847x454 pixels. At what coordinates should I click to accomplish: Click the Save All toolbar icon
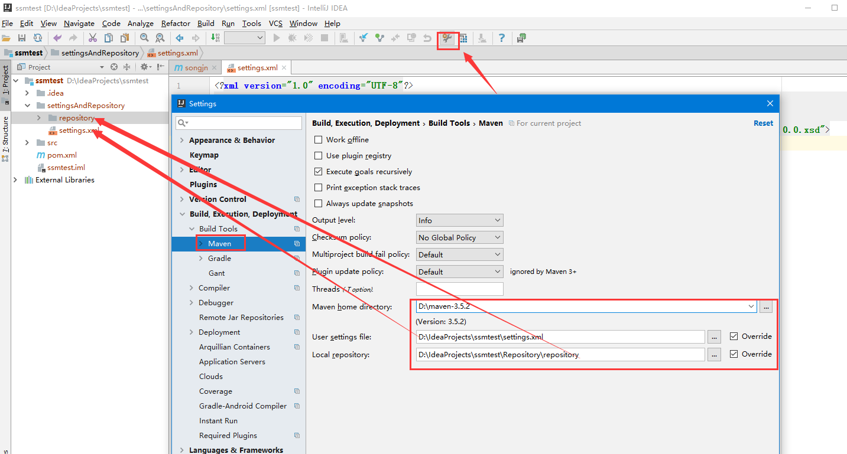tap(22, 38)
